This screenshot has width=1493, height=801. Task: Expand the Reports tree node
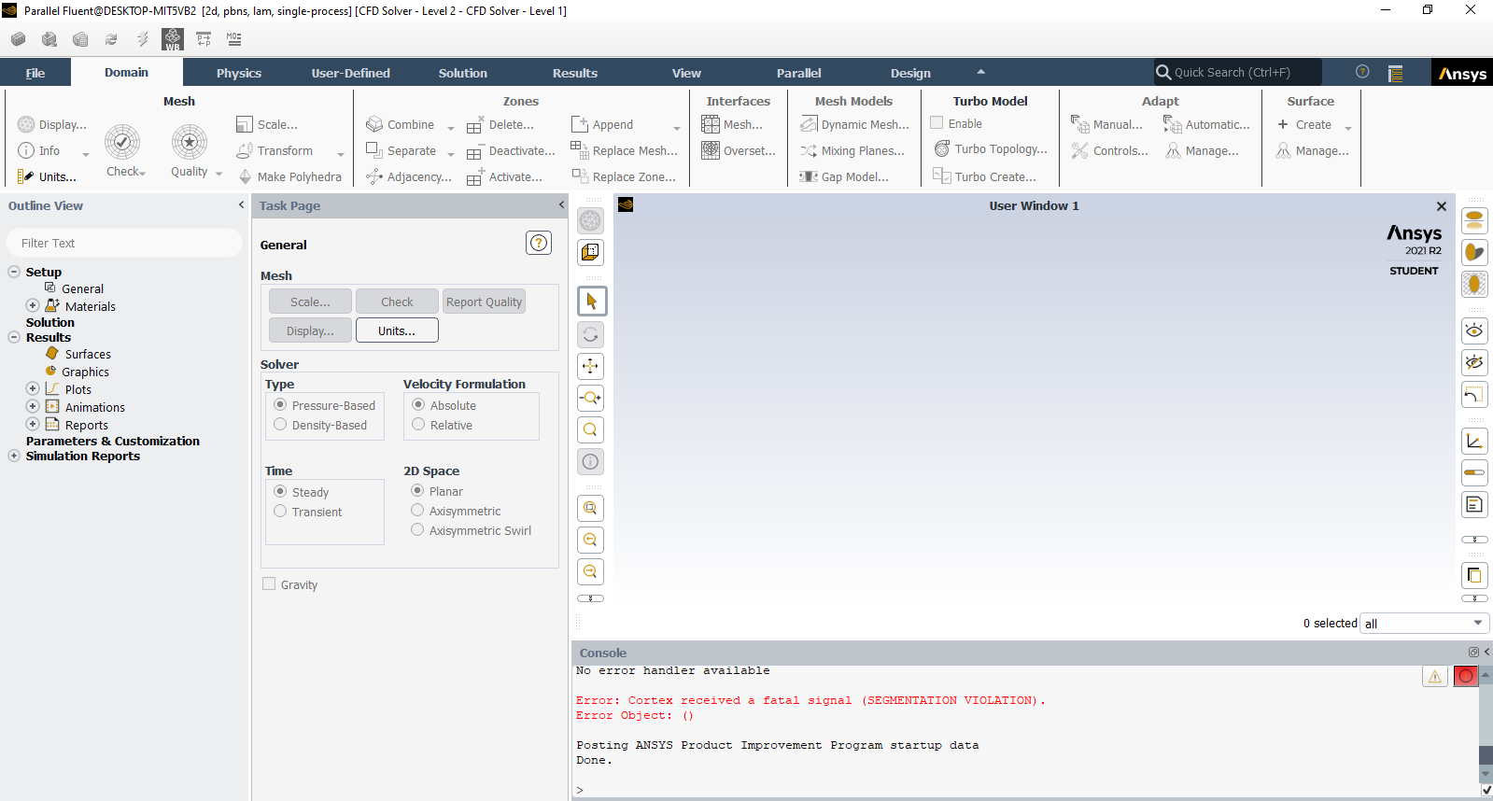(x=33, y=424)
